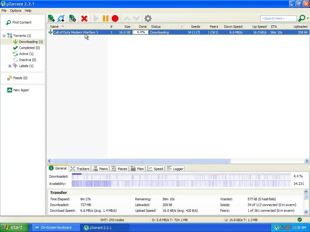Open the search provider dropdown arrow
The image size is (310, 232).
[x=308, y=18]
